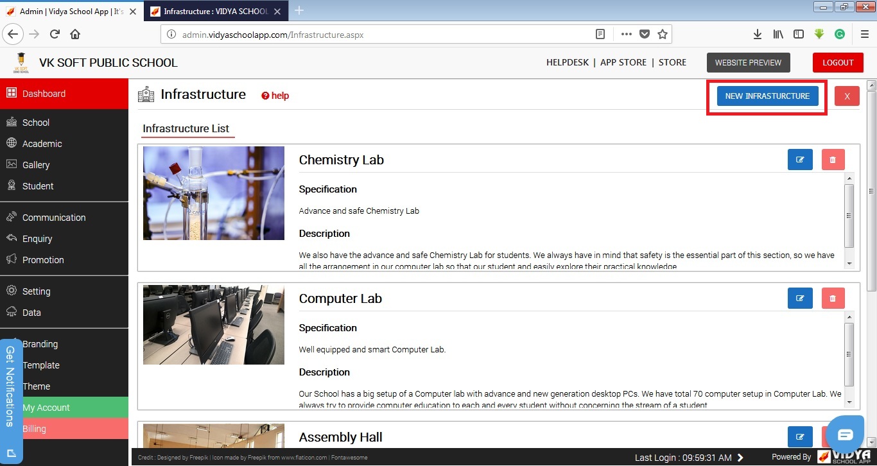The width and height of the screenshot is (877, 466).
Task: Click the Grammarly extension icon
Action: click(x=840, y=34)
